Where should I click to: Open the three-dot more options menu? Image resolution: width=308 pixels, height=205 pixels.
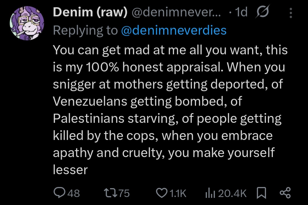pyautogui.click(x=291, y=13)
